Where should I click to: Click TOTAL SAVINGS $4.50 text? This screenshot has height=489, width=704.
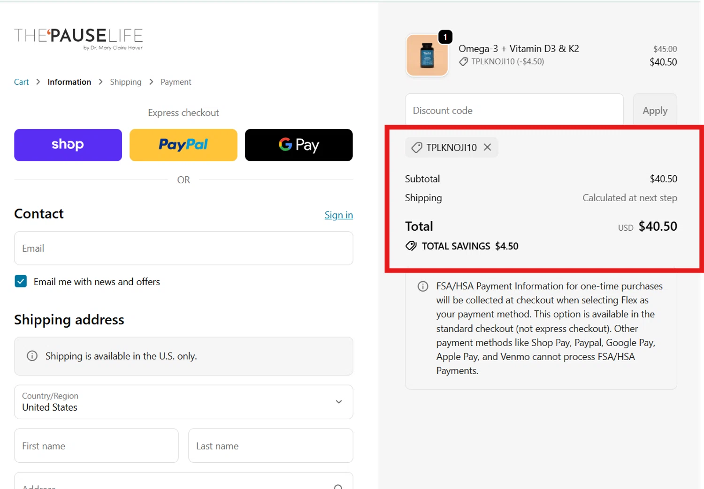coord(470,246)
